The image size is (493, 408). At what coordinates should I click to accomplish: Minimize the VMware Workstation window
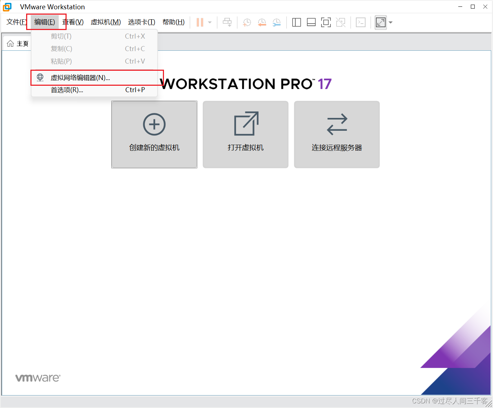pos(460,7)
